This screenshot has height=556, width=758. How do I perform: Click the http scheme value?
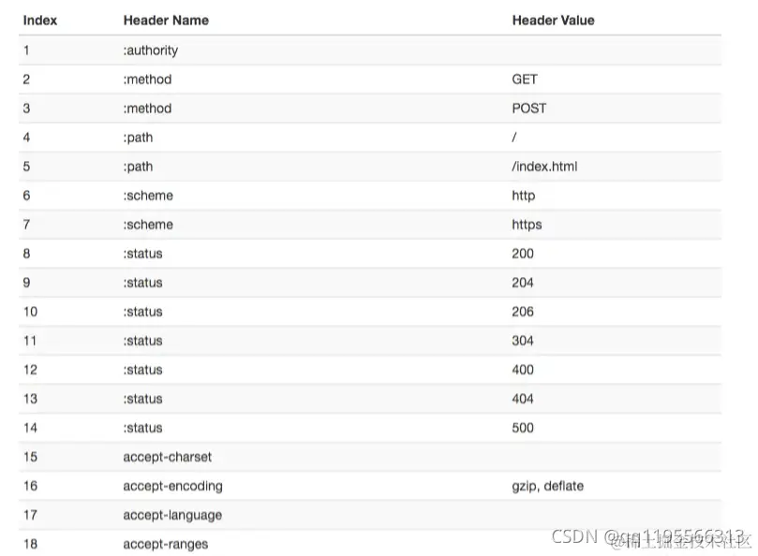click(523, 196)
